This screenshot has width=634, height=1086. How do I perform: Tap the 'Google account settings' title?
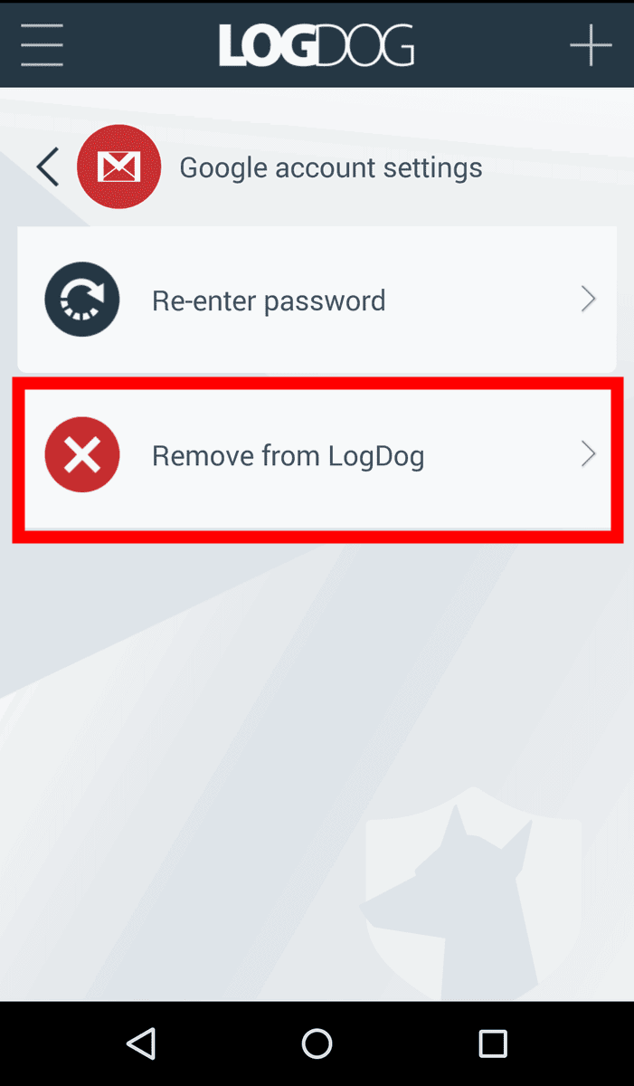tap(331, 168)
